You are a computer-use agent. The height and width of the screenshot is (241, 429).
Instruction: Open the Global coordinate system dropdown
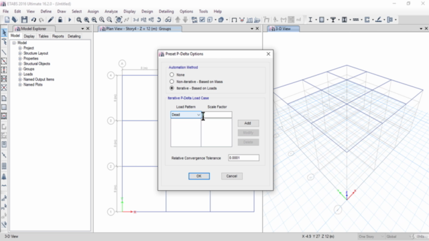tap(400, 236)
